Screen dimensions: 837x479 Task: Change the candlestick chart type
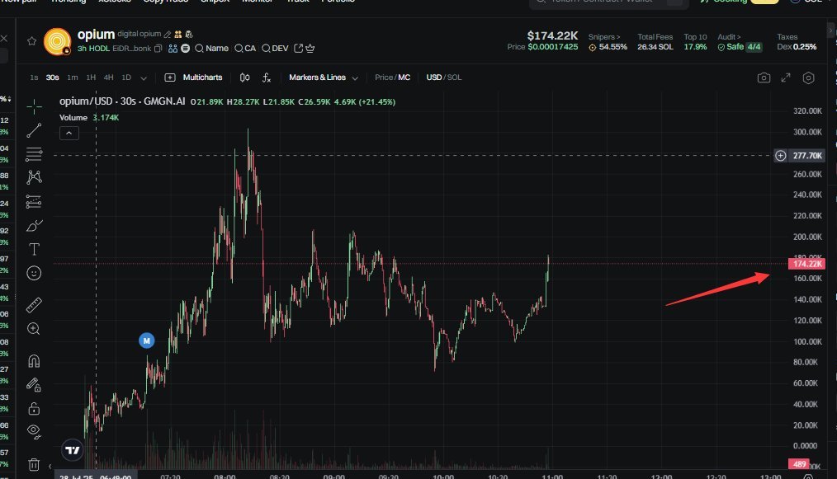pyautogui.click(x=244, y=77)
